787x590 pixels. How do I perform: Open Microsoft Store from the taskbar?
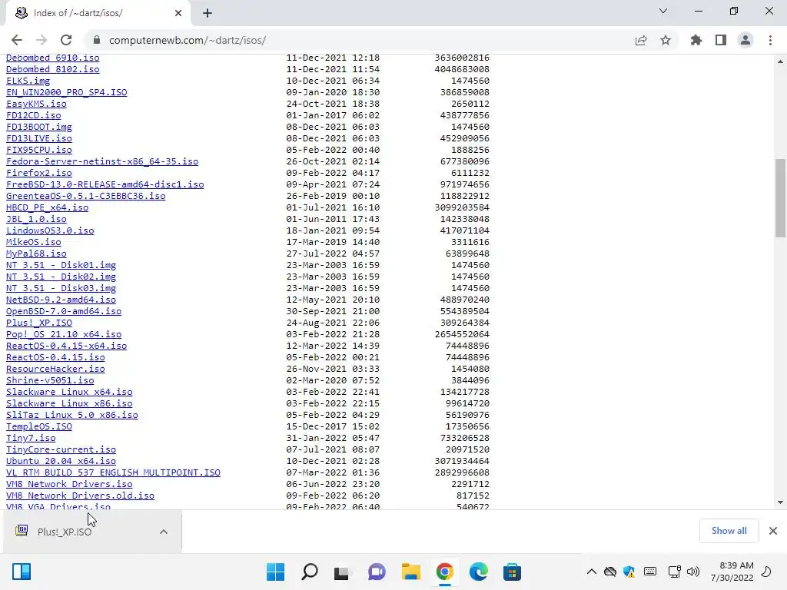(512, 572)
